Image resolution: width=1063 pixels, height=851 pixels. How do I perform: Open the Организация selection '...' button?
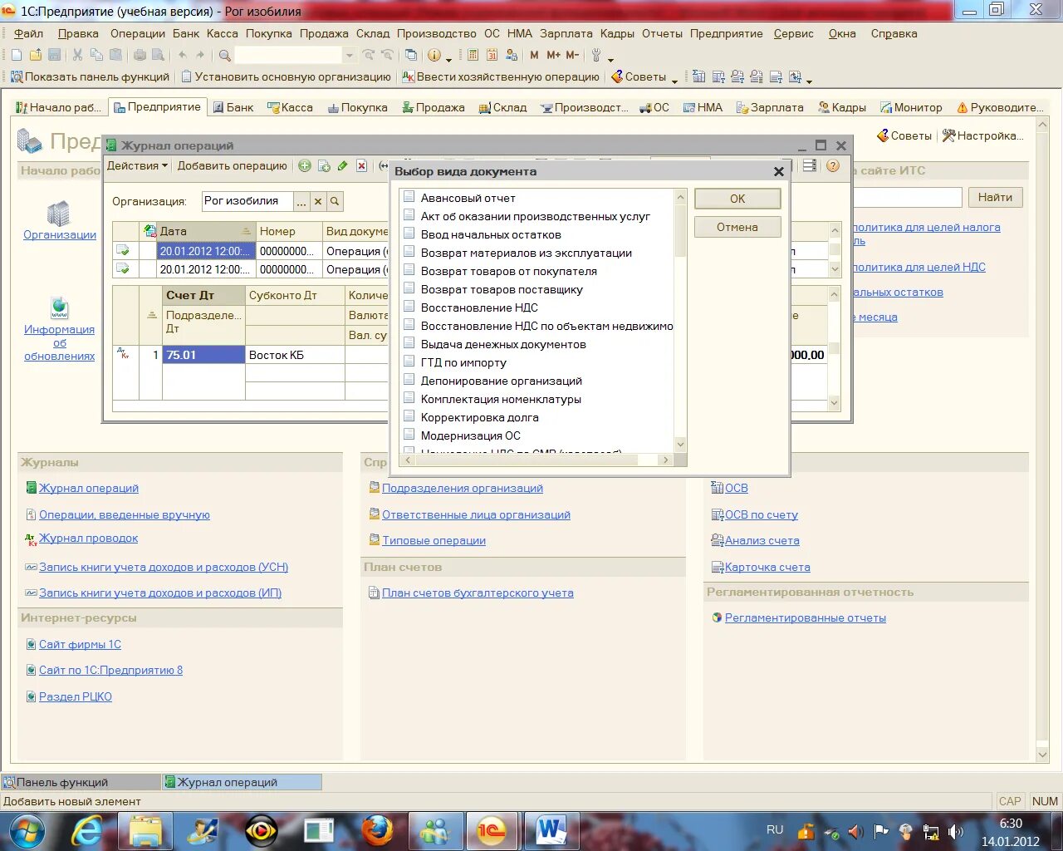pyautogui.click(x=301, y=201)
